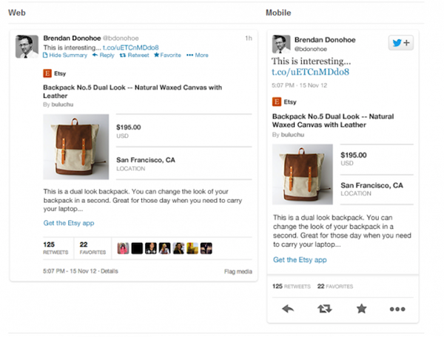This screenshot has width=444, height=337.
Task: Click Brendan Donohoe's avatar in web tweet
Action: tap(28, 47)
